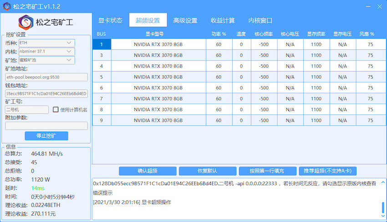387x222 pixels.
Task: Click the empty 附加参数 input field
Action: click(x=46, y=126)
